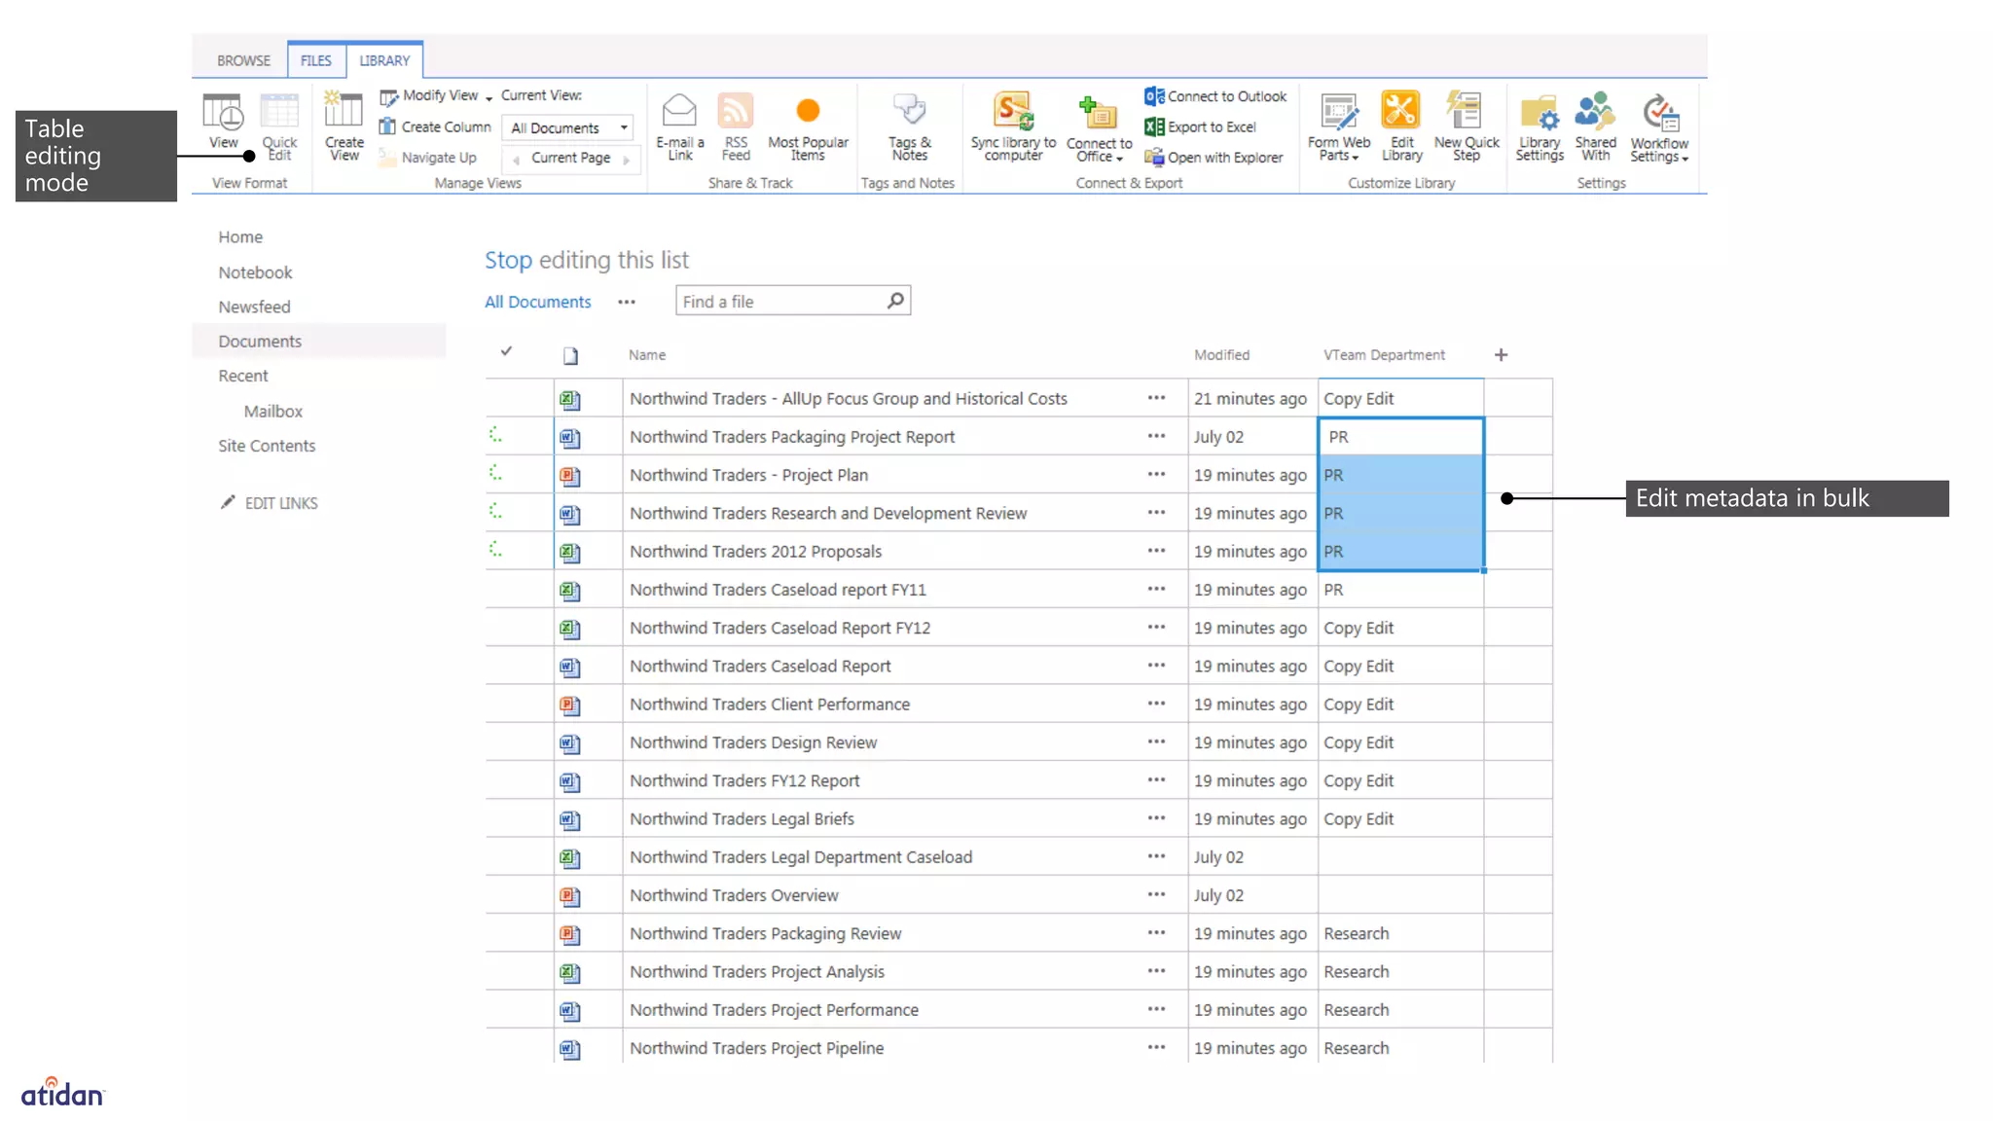Screen dimensions: 1993x1121
Task: Click the All Documents view link
Action: [x=537, y=302]
